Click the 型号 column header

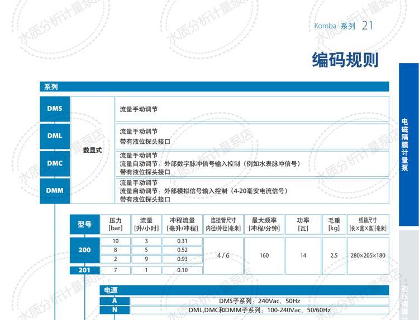click(x=85, y=224)
